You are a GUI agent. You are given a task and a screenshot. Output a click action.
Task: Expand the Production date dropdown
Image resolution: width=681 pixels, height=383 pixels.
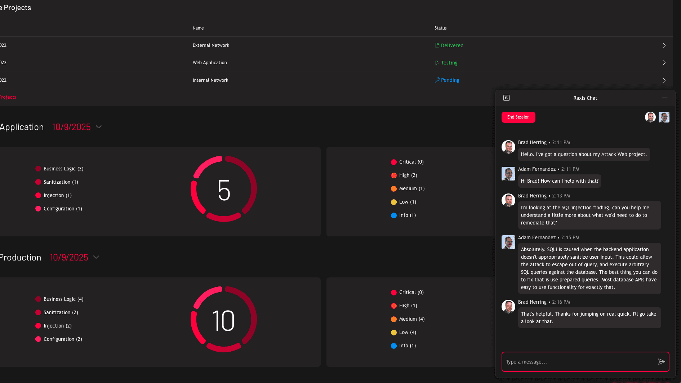click(96, 257)
